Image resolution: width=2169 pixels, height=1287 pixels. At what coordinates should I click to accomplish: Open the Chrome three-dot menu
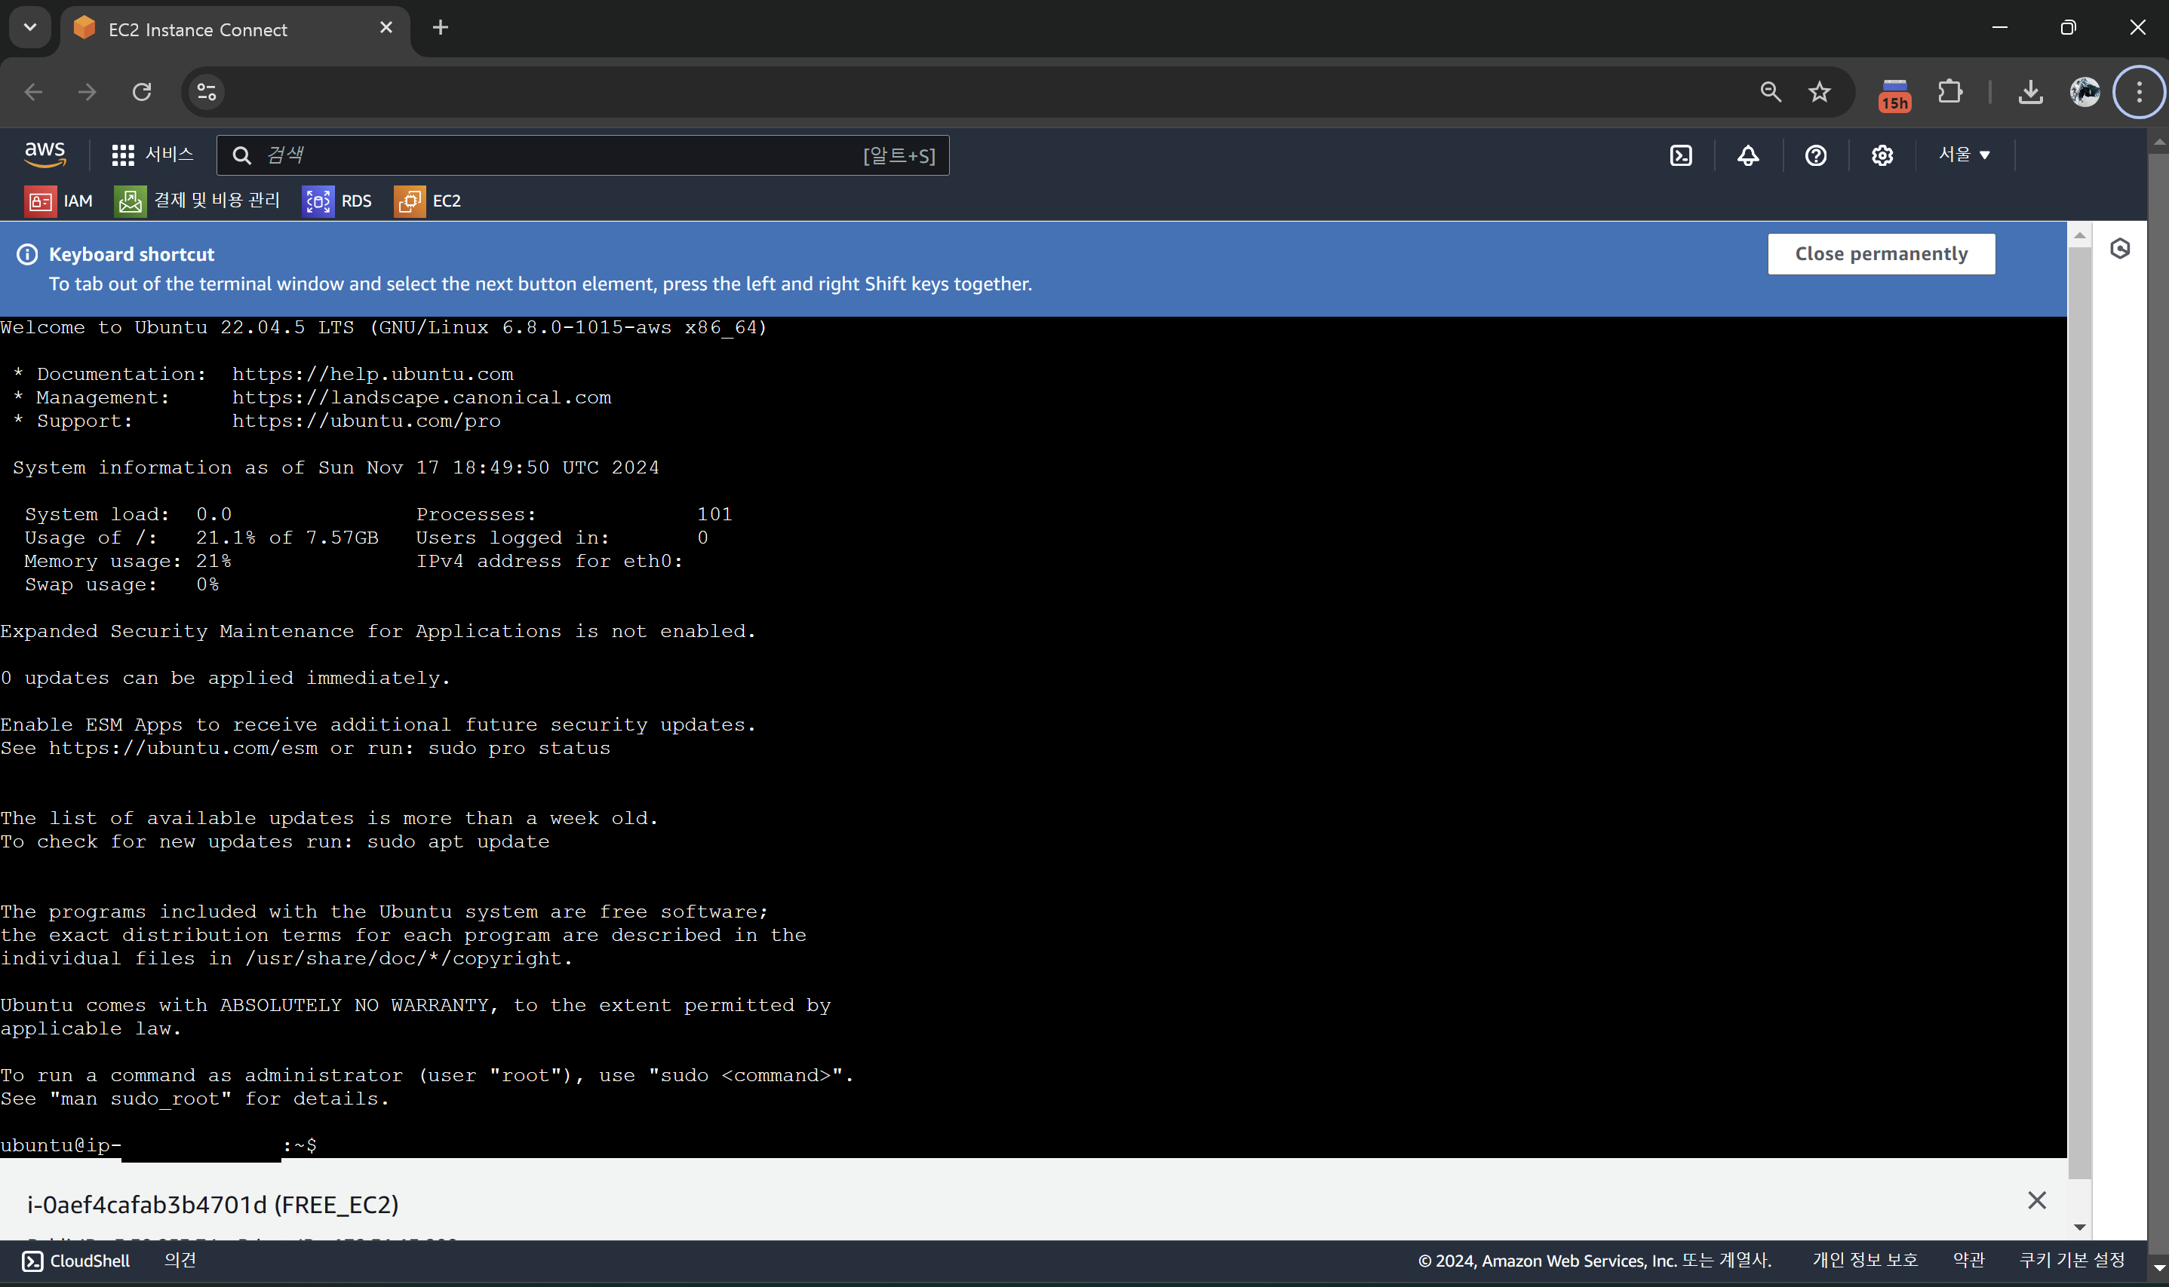click(x=2140, y=92)
